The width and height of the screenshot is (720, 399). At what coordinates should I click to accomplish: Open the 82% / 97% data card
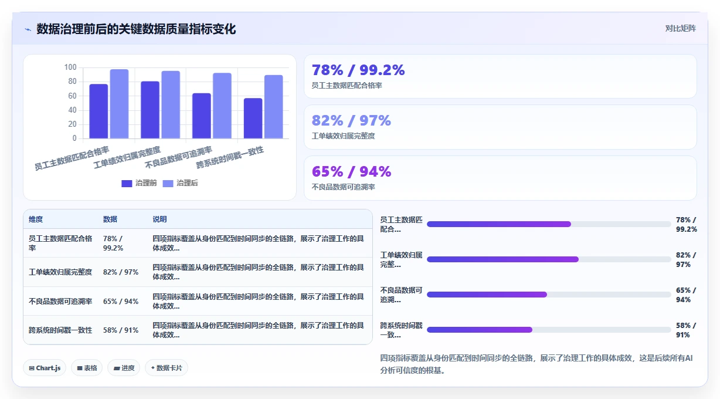click(x=500, y=127)
